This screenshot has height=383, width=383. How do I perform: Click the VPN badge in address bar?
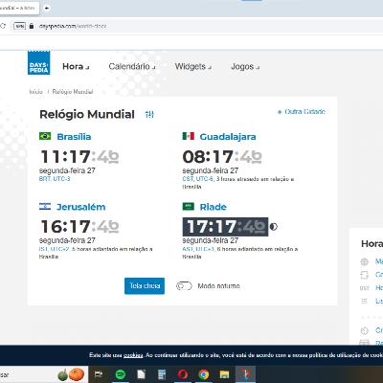pos(19,26)
